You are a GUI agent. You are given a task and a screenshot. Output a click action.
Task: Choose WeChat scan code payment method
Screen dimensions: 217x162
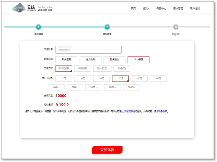pyautogui.click(x=83, y=69)
